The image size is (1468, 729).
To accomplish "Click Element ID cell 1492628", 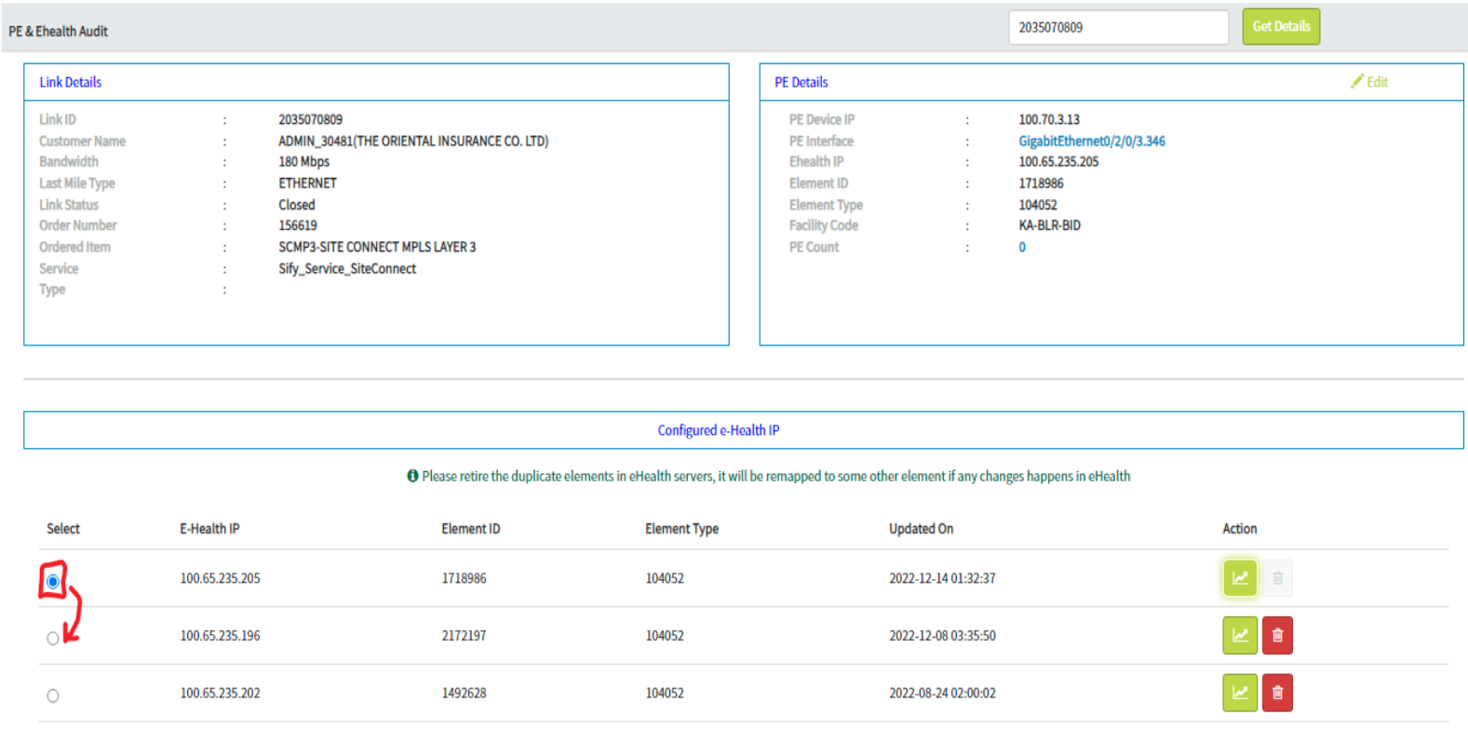I will [x=464, y=694].
